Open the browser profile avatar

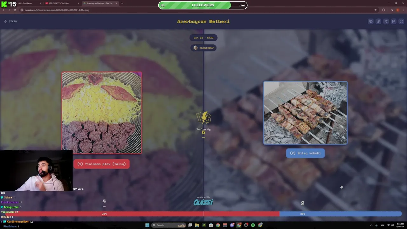click(x=397, y=10)
